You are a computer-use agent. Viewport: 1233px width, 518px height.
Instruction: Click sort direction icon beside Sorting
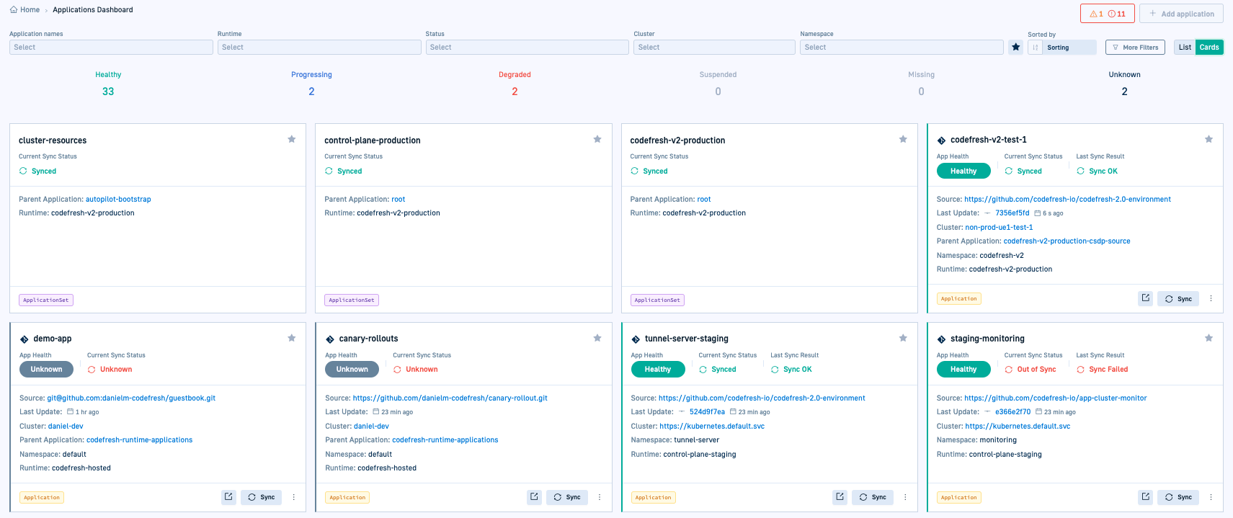pos(1036,48)
